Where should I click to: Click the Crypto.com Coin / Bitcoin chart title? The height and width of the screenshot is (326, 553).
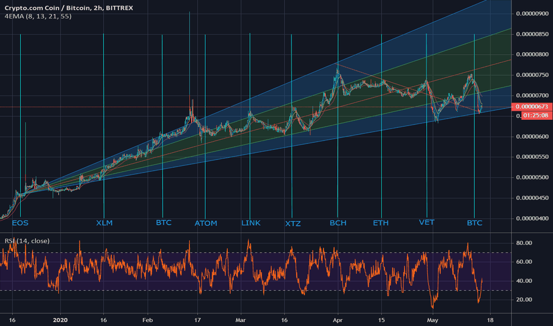[69, 8]
